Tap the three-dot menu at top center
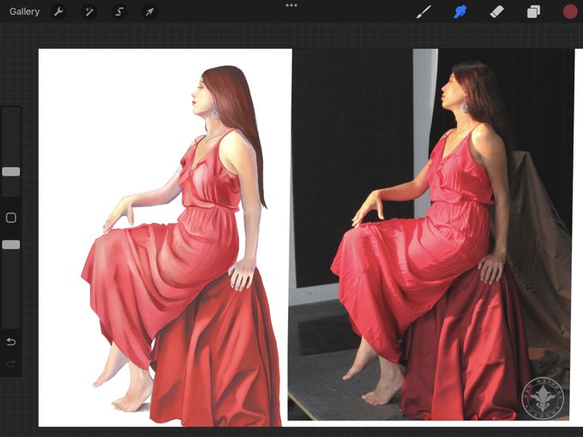583x437 pixels. coord(291,6)
